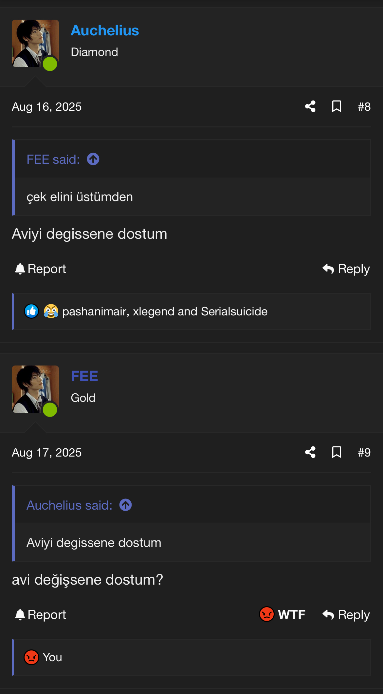Reply to FEE's post #9

tap(346, 615)
